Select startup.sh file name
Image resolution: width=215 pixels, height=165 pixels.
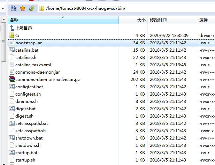[25, 160]
